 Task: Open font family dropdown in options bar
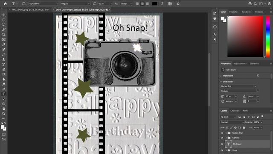coord(44,4)
